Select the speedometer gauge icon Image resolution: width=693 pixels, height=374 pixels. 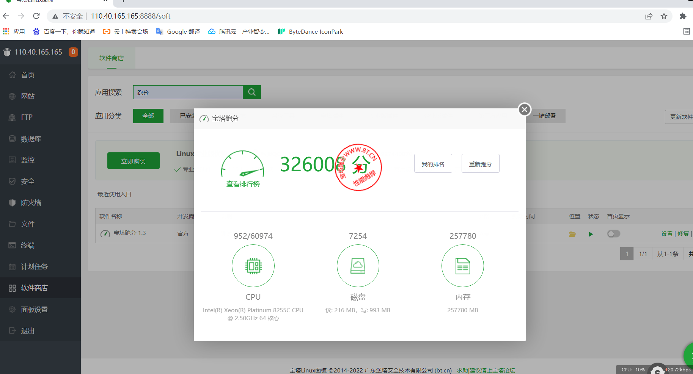point(243,164)
